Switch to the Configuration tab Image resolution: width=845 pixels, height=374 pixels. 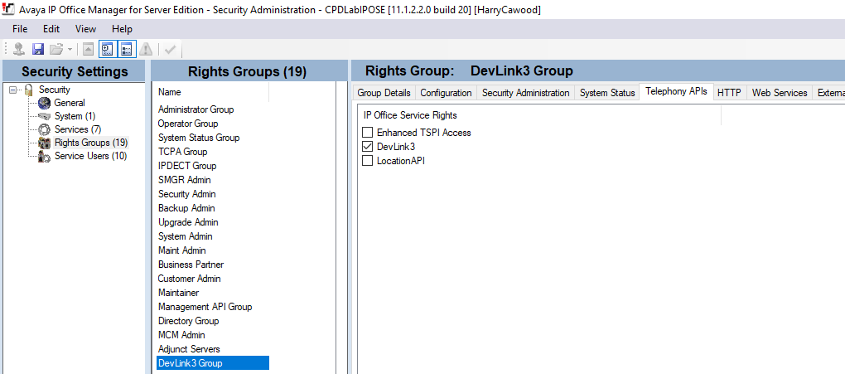pyautogui.click(x=447, y=93)
